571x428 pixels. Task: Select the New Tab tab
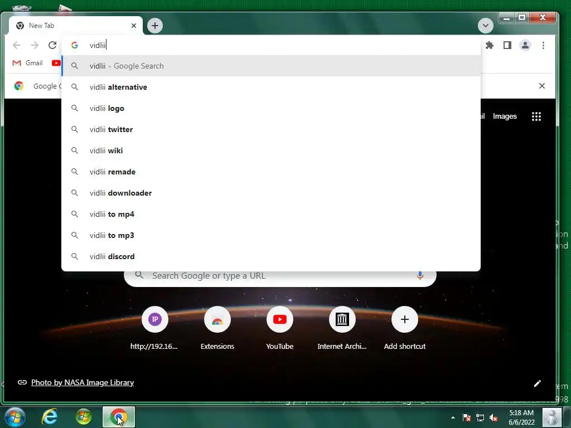[75, 26]
